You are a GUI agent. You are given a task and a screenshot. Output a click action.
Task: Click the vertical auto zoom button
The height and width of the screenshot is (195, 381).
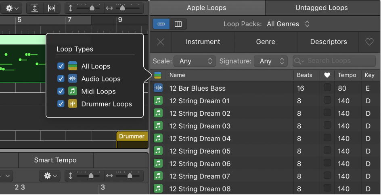(x=35, y=8)
